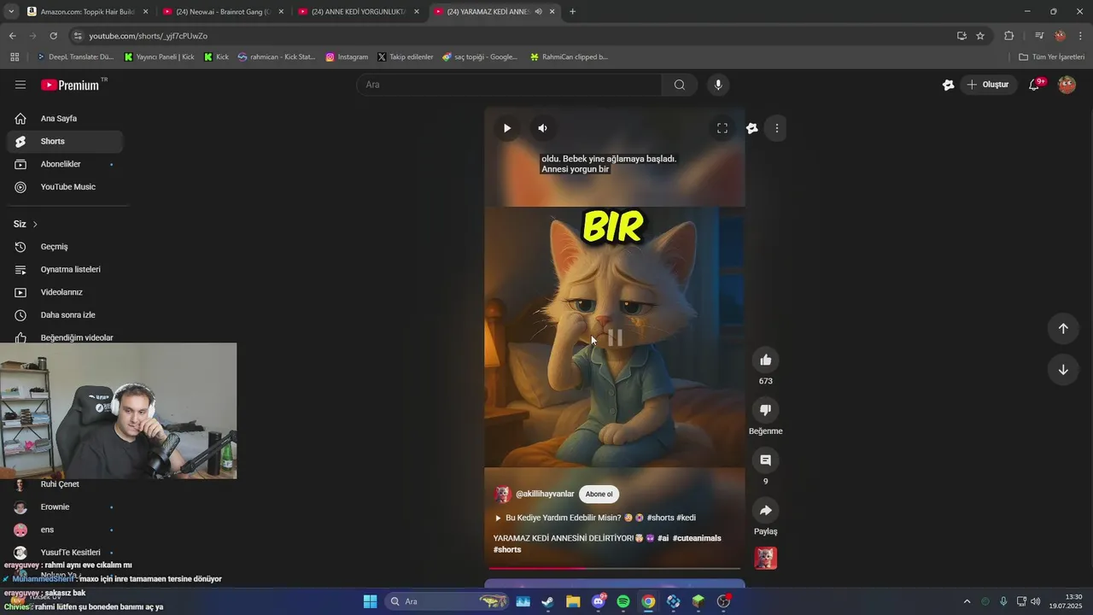Open Daha sonra izle in the sidebar
This screenshot has width=1093, height=615.
tap(65, 315)
